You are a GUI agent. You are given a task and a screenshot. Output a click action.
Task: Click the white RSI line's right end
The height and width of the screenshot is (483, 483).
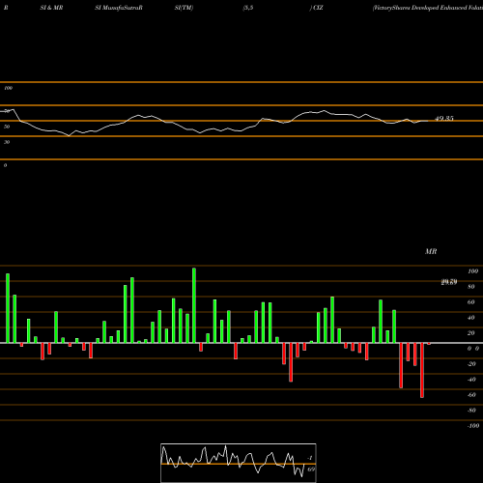point(428,121)
